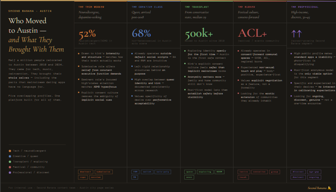Click the green 'BDSM' tag
The width and height of the screenshot is (336, 192).
220,172
